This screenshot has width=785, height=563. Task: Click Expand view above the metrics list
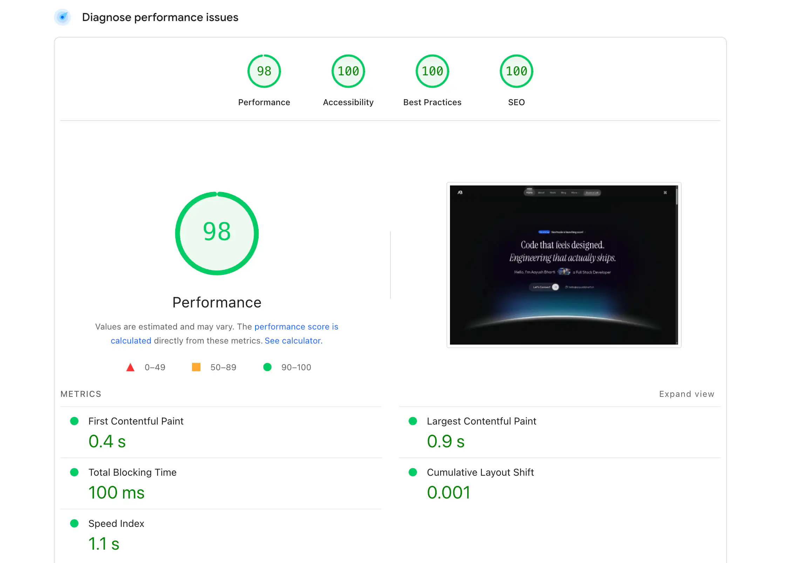686,394
